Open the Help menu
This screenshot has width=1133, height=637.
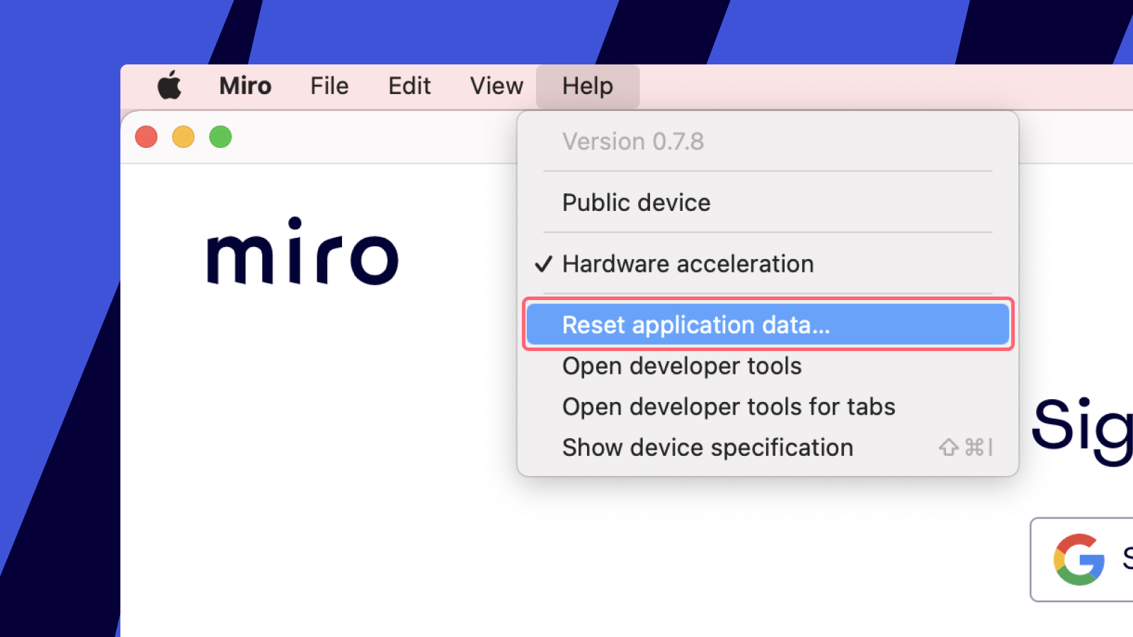(587, 86)
